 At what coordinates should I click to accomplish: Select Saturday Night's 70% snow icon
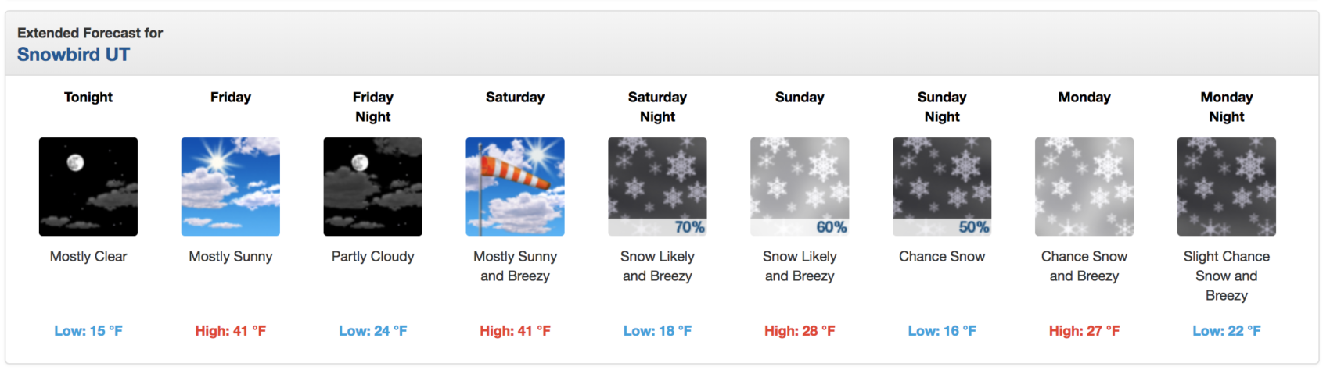click(x=658, y=187)
